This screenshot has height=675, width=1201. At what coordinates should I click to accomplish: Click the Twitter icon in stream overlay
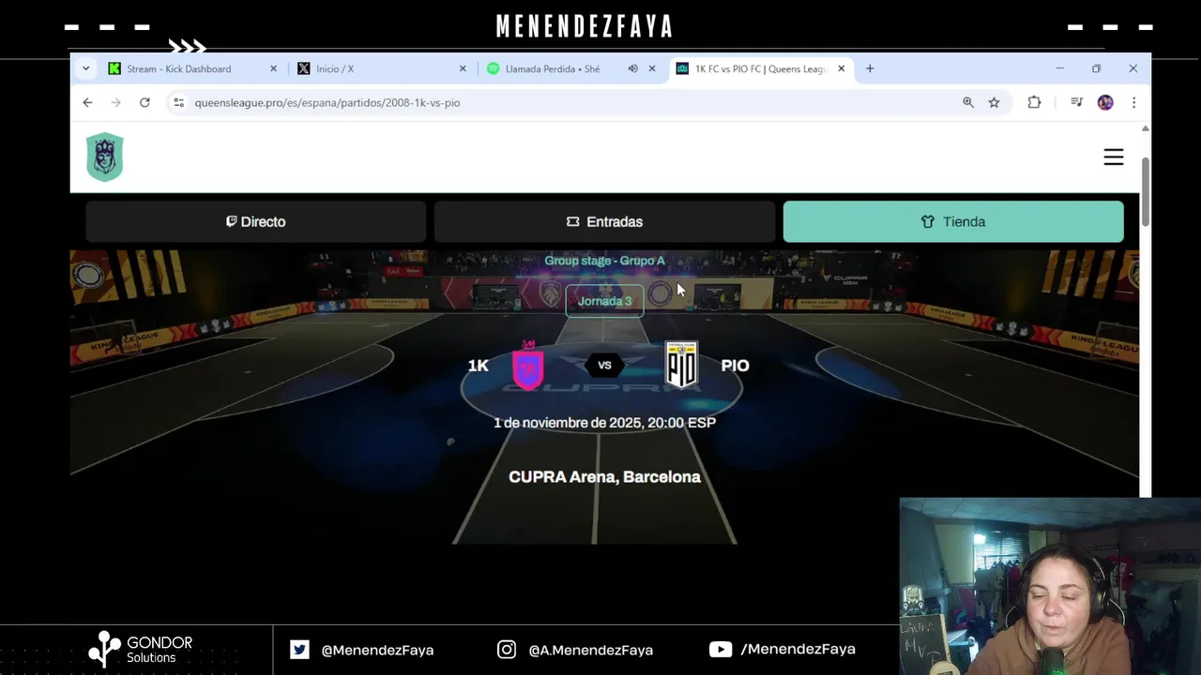point(299,649)
